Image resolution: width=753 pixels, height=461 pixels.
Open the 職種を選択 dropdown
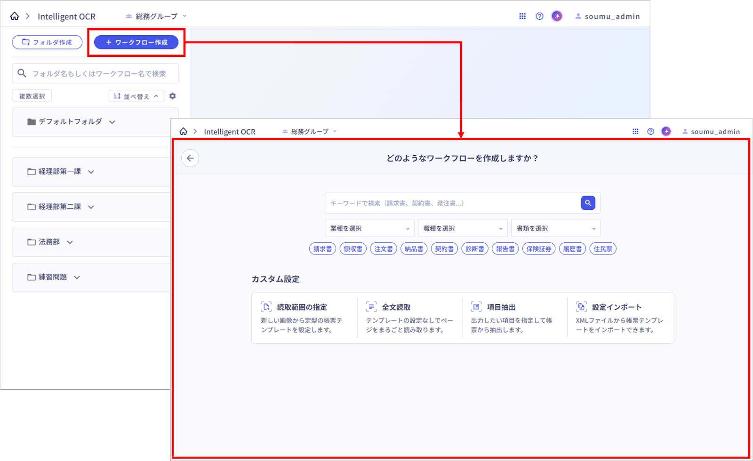coord(463,228)
